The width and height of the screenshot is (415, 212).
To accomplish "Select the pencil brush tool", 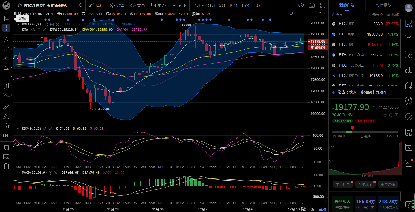I will 6,116.
